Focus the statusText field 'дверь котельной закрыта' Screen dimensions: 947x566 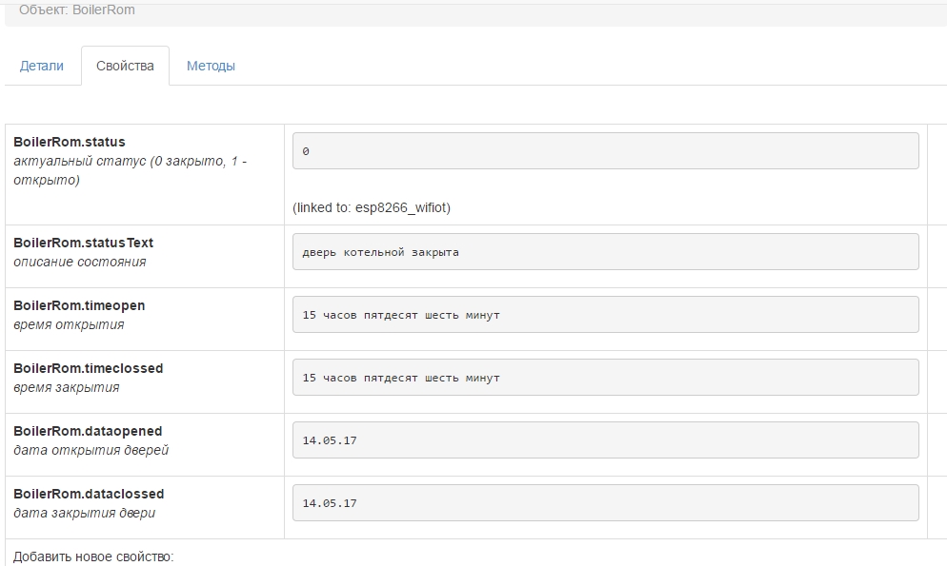pyautogui.click(x=605, y=252)
